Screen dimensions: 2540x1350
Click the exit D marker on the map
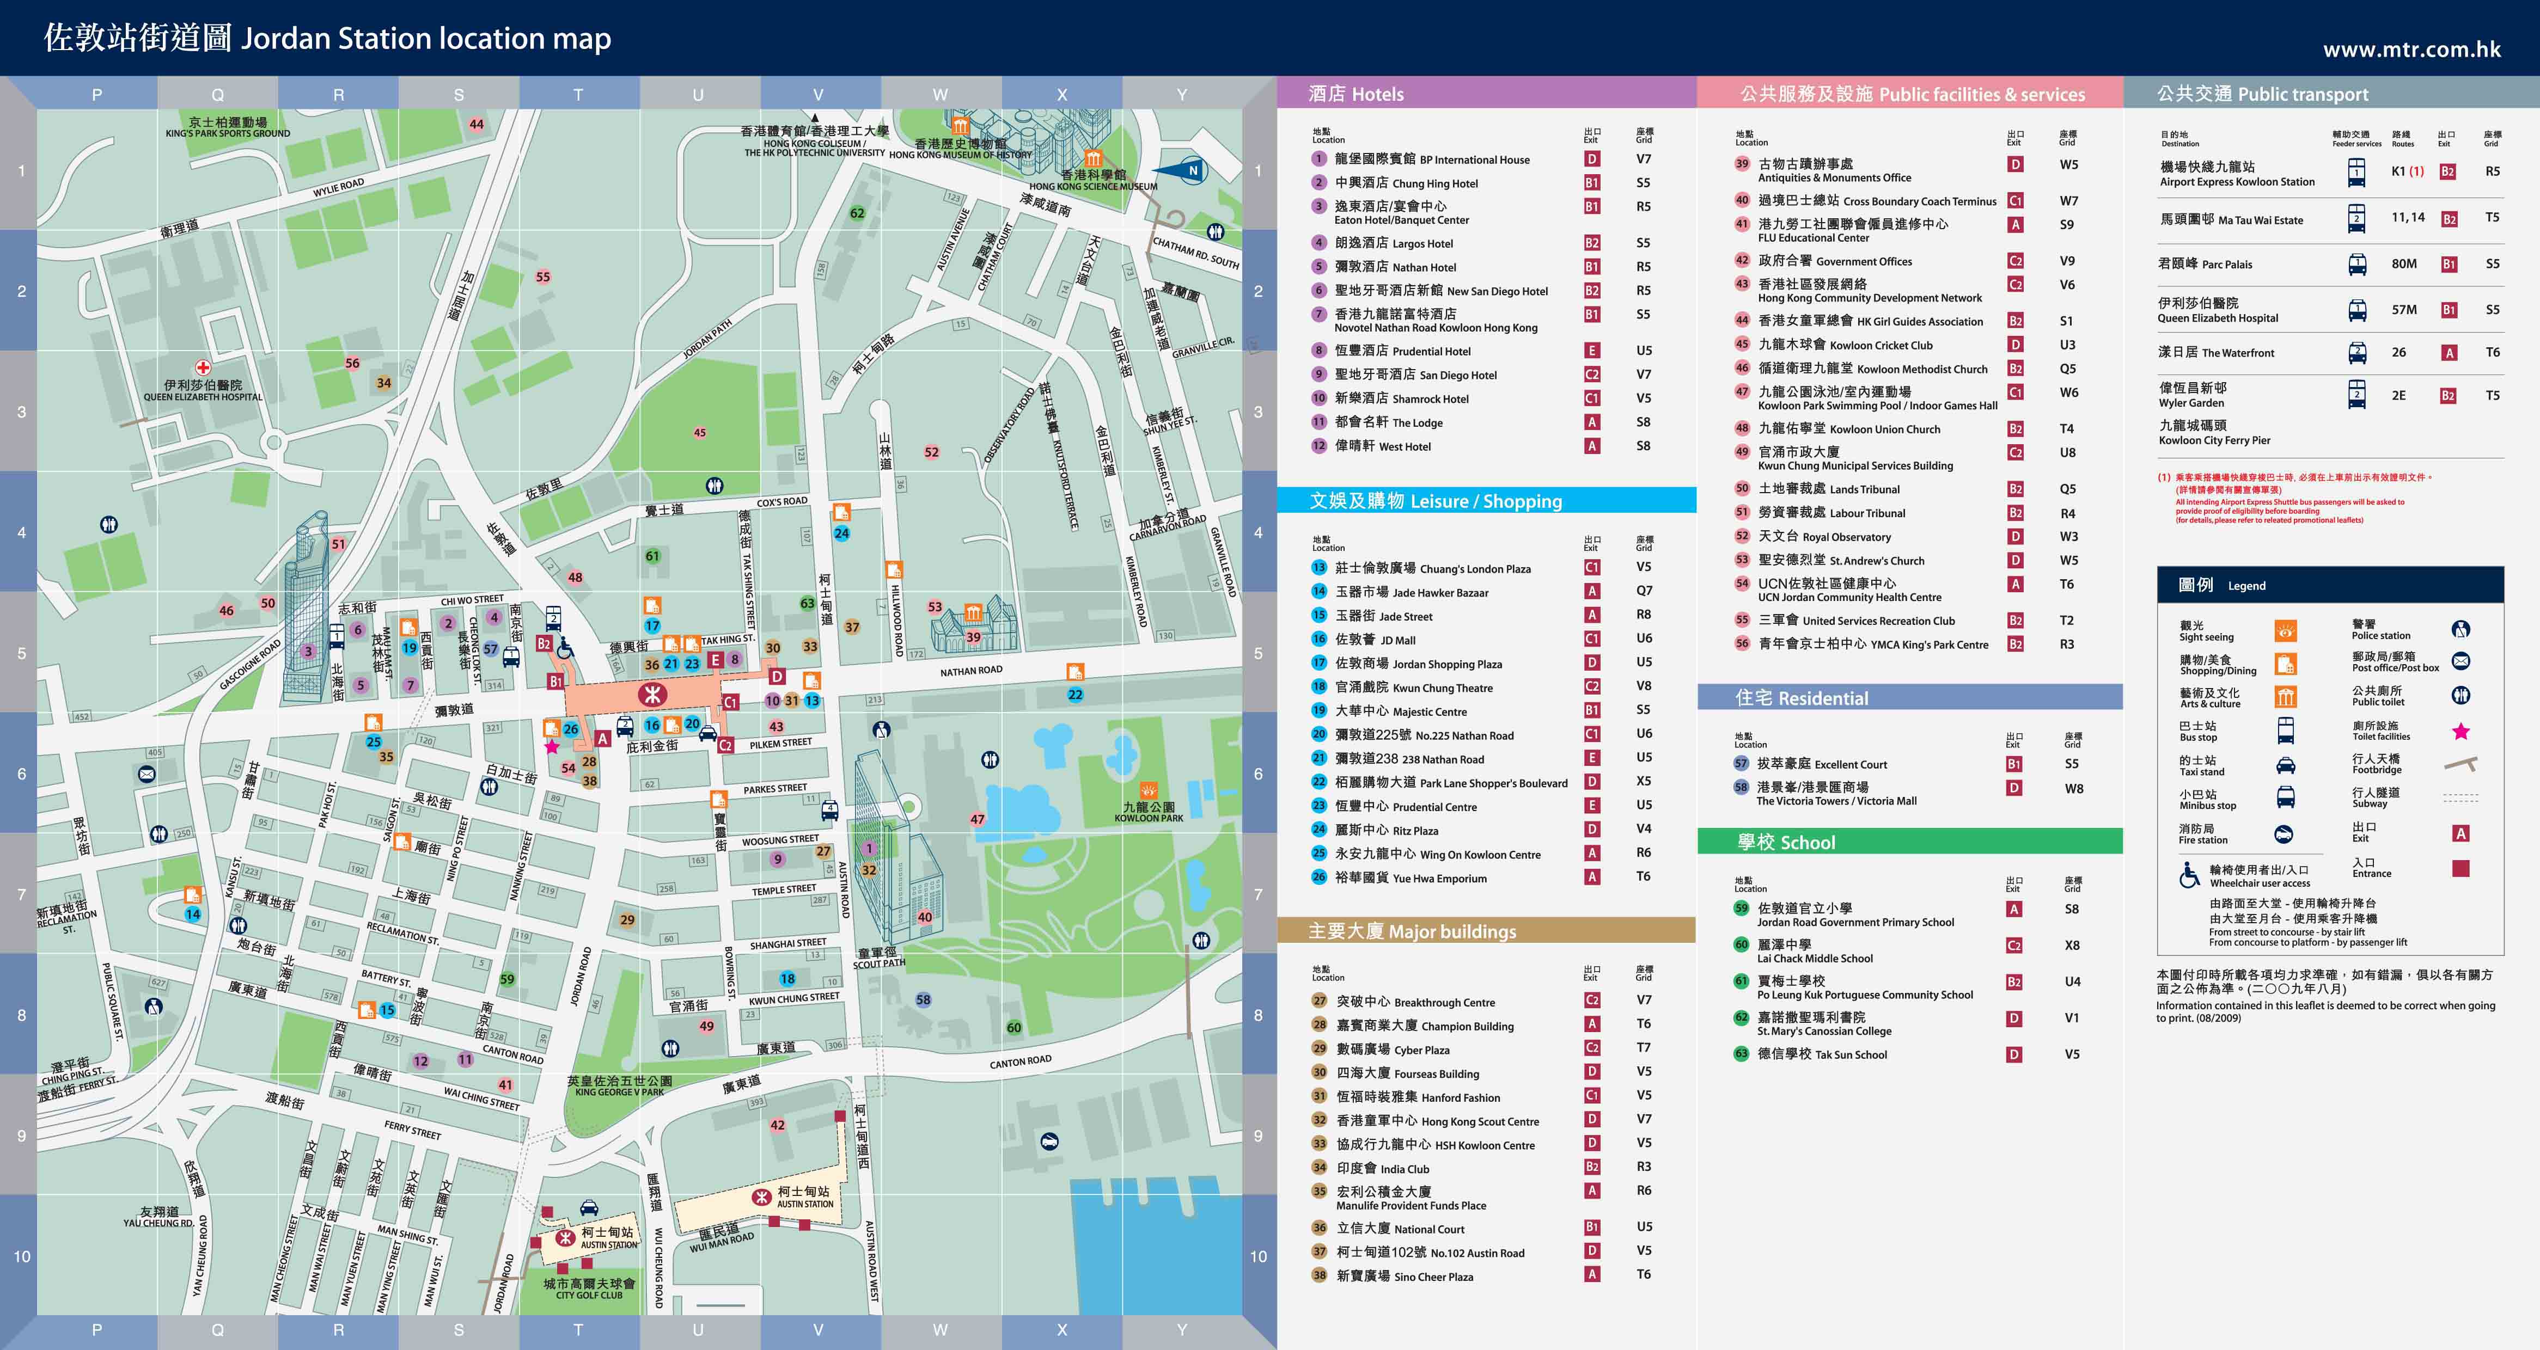coord(777,676)
